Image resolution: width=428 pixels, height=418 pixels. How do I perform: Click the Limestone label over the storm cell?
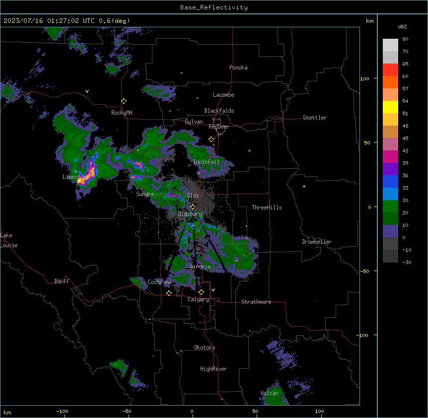click(76, 177)
